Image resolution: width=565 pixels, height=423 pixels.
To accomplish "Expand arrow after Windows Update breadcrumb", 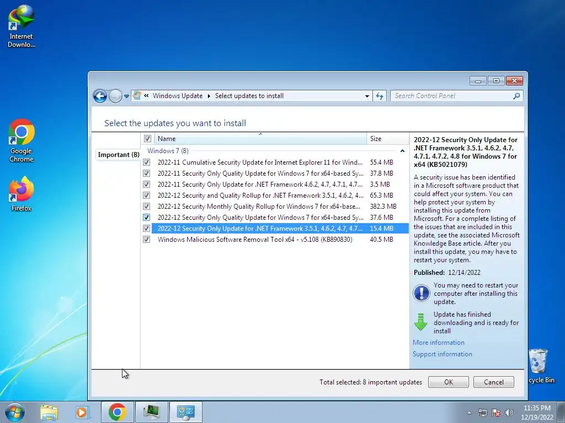I will tap(209, 96).
